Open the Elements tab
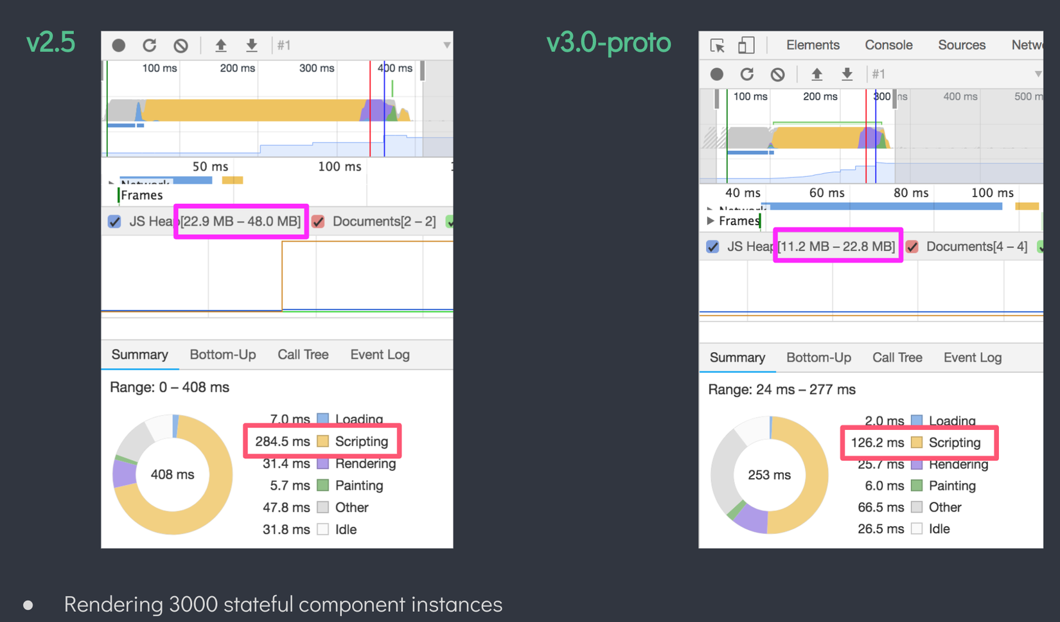 pos(813,45)
